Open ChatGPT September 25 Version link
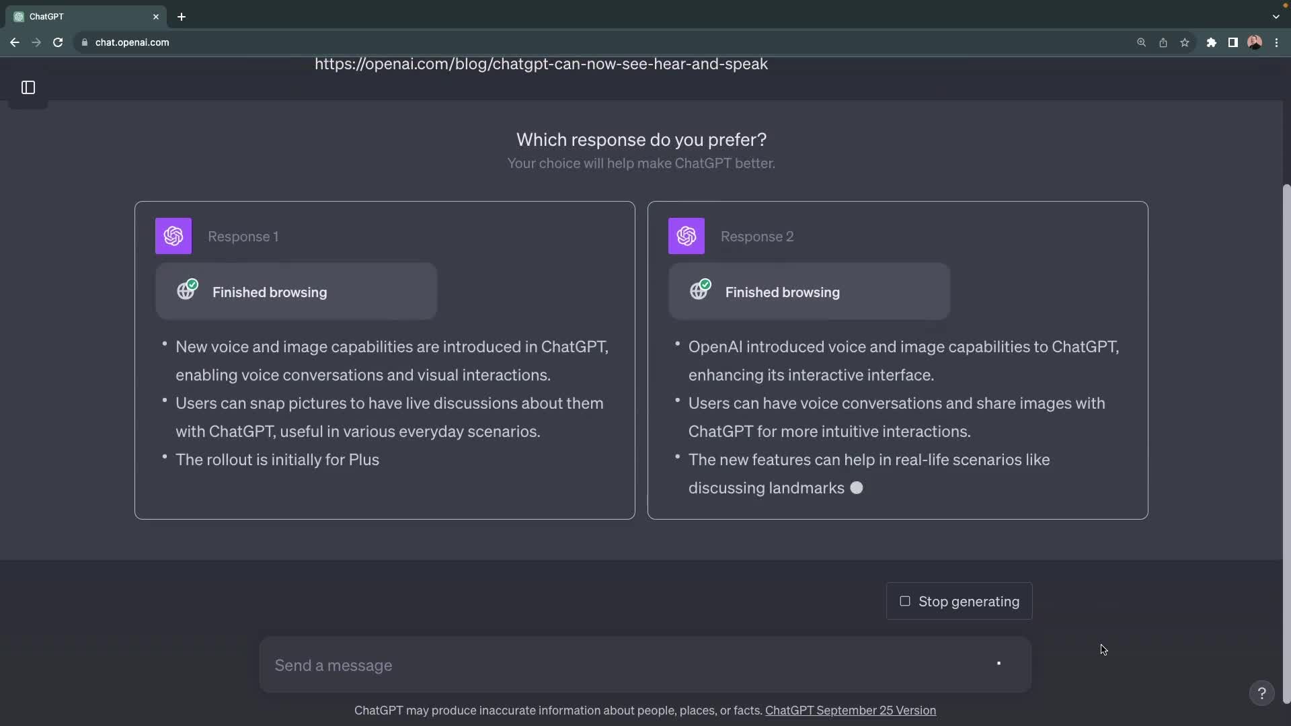This screenshot has width=1291, height=726. 850,711
